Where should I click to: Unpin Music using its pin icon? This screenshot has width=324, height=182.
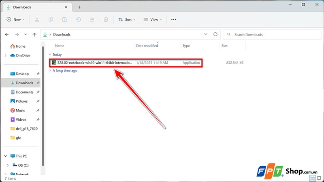(x=38, y=110)
